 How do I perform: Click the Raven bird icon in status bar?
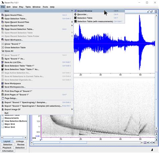tap(152, 150)
